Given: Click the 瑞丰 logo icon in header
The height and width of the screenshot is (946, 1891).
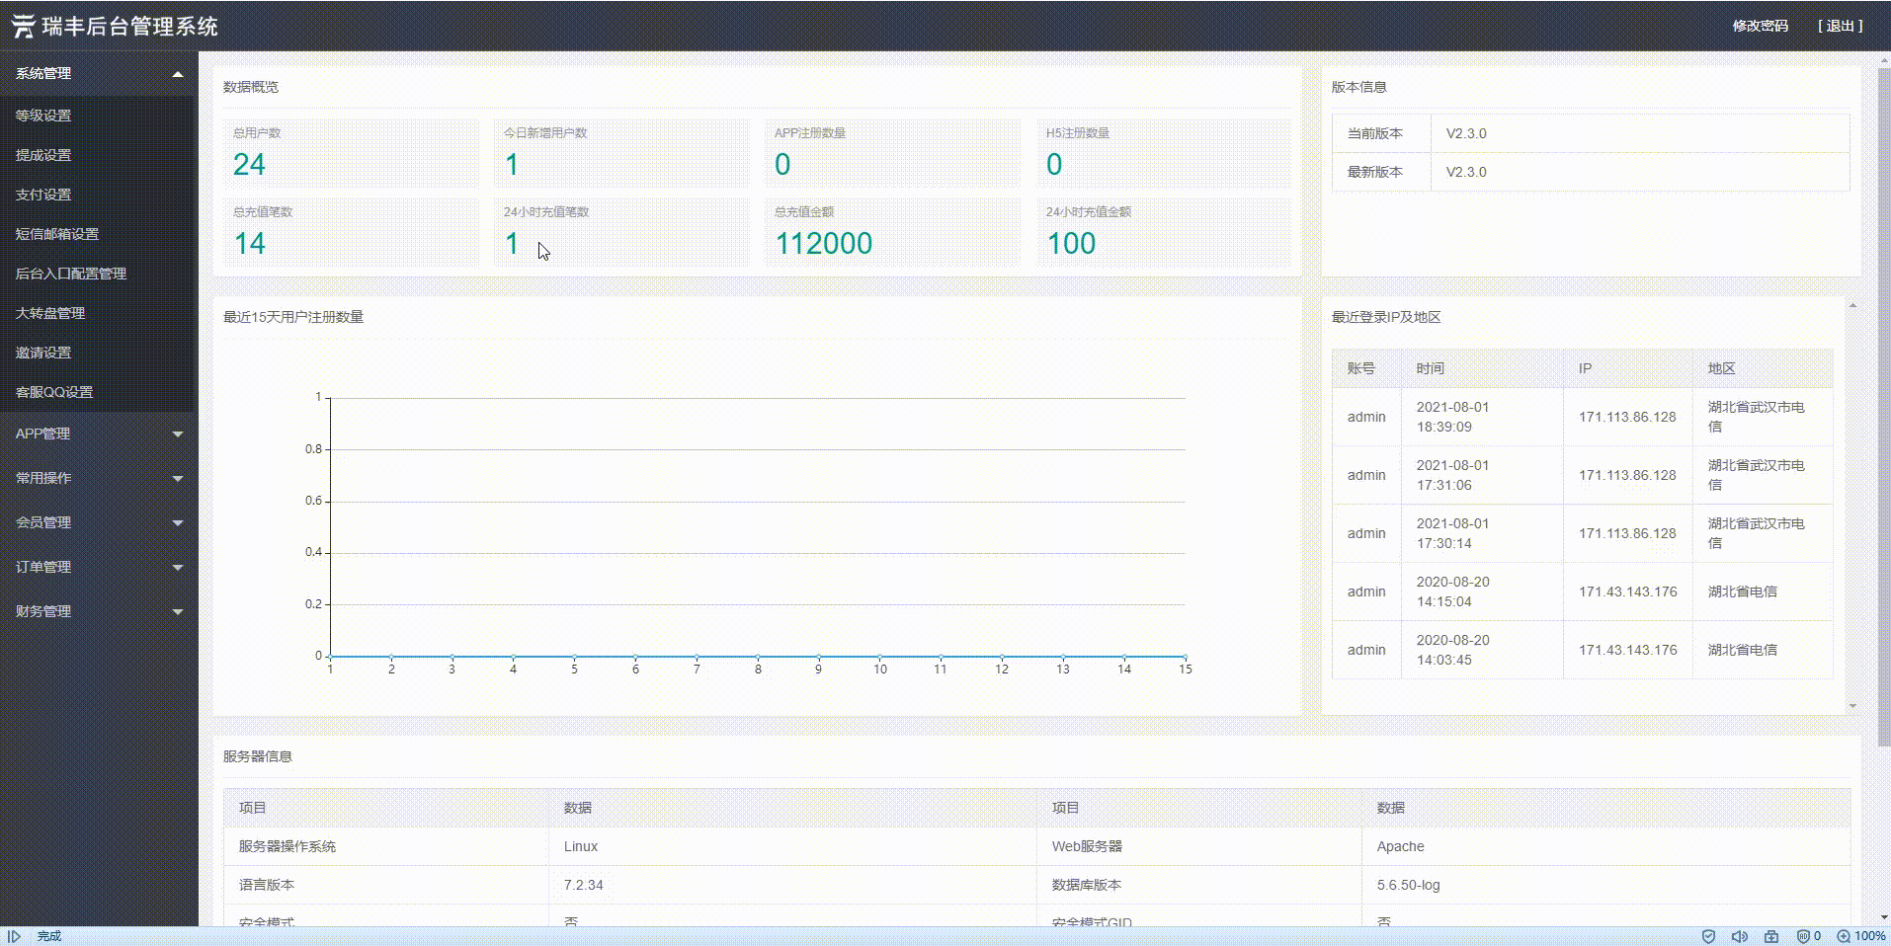Looking at the screenshot, I should coord(21,27).
